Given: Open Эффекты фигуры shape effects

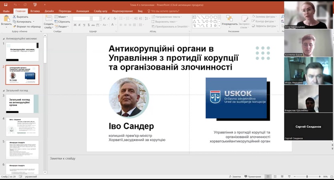Looking at the screenshot, I should point(265,26).
